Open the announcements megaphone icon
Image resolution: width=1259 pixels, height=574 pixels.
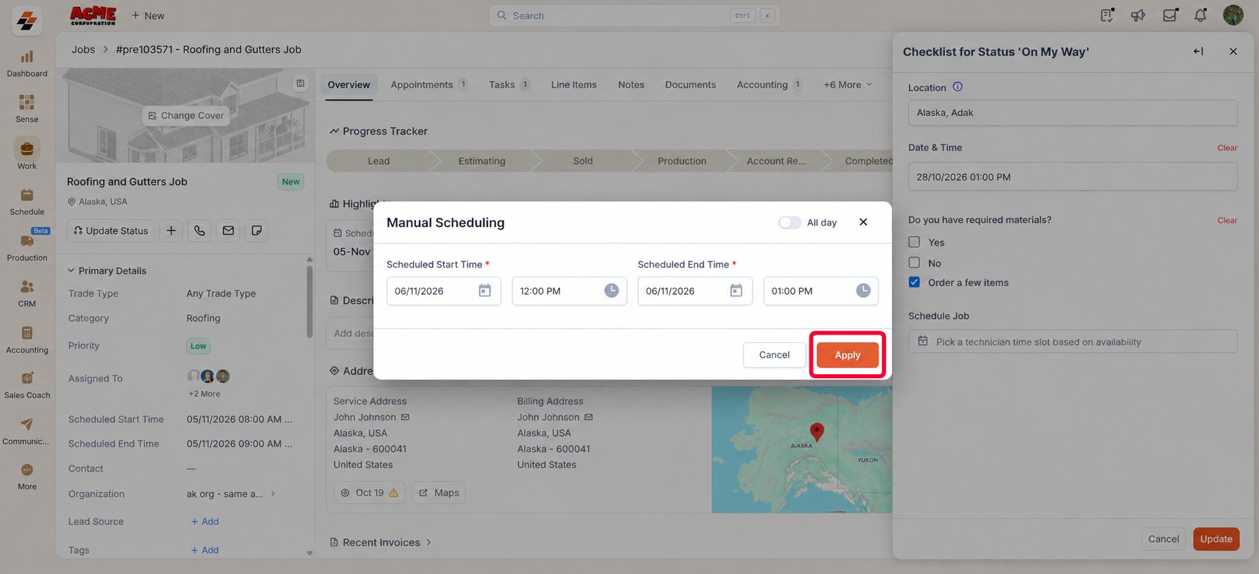pos(1138,15)
